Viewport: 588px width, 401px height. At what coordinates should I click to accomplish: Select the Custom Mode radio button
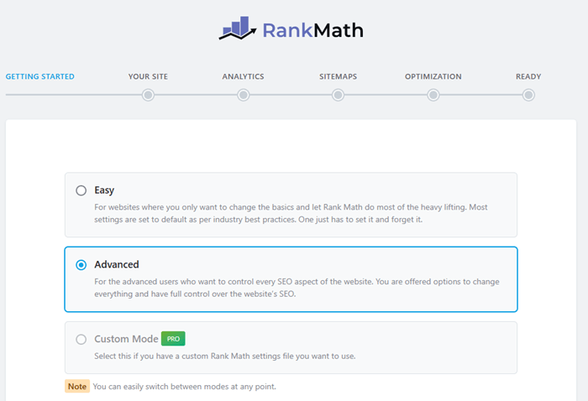pos(81,340)
